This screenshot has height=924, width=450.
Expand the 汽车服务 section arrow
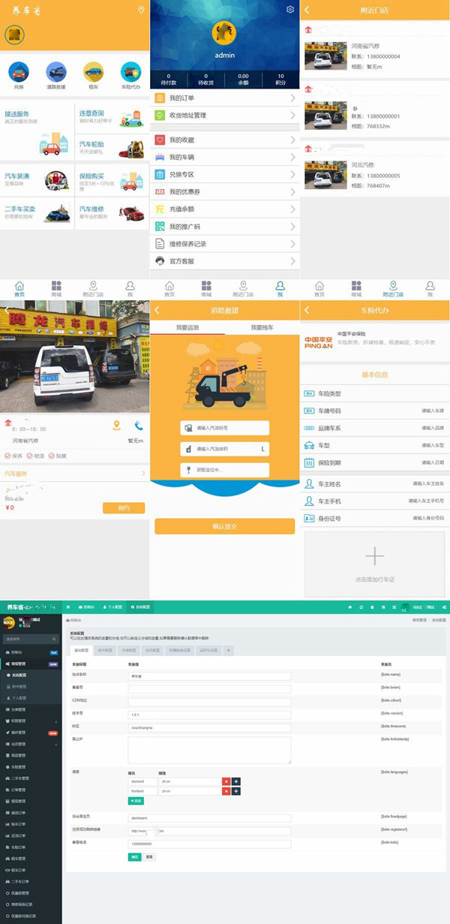[x=142, y=474]
